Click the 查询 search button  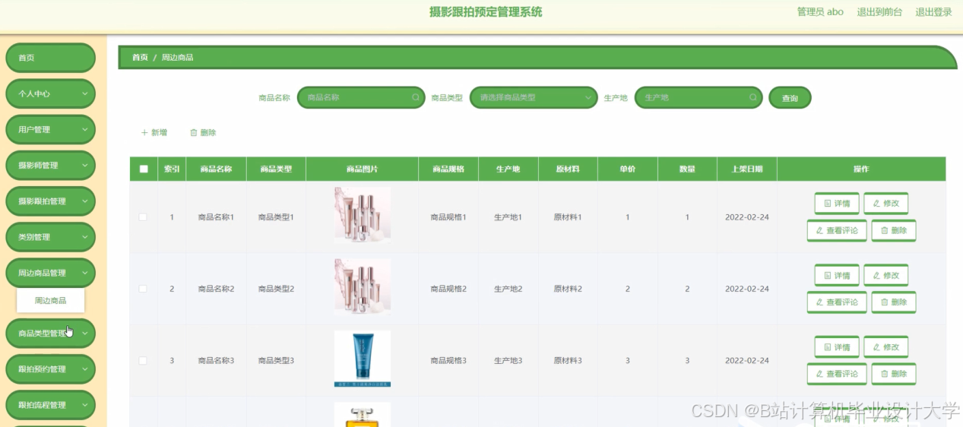(x=790, y=98)
